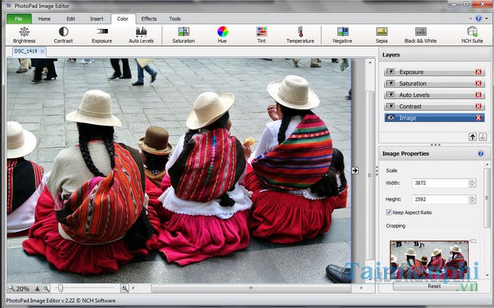Screen dimensions: 494x308
Task: Apply the Negative effect
Action: point(343,34)
